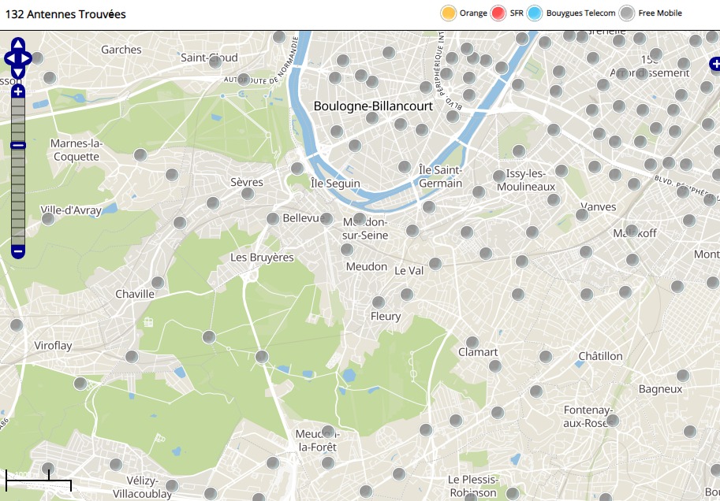
Task: Click the Bouygues Telecom legend label
Action: 580,13
